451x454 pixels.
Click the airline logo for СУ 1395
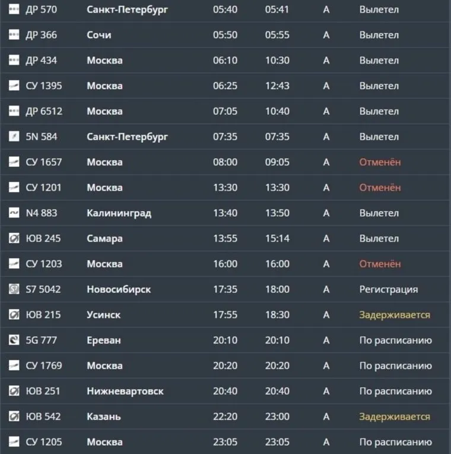tap(14, 86)
